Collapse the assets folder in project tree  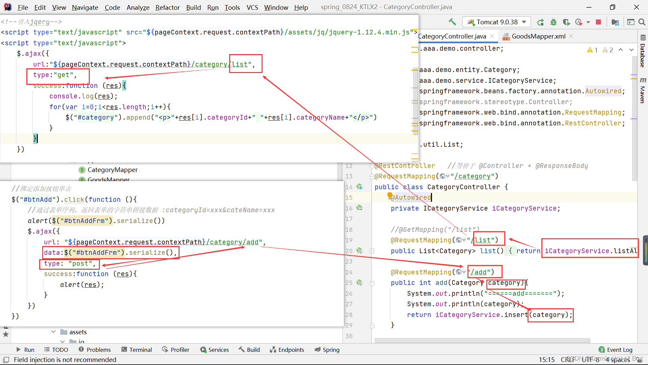53,332
